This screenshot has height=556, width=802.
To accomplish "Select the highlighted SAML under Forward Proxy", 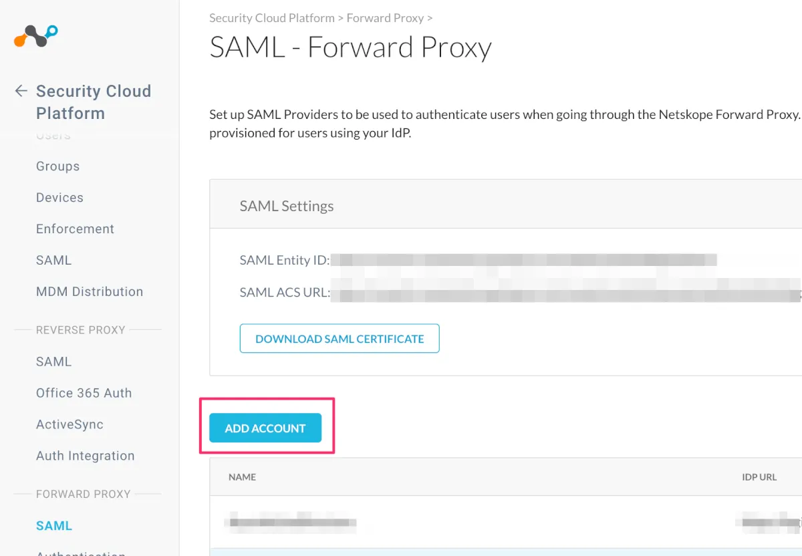I will [54, 526].
